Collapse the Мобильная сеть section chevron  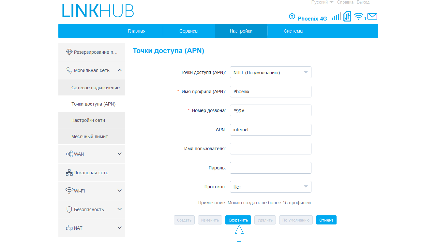[120, 70]
